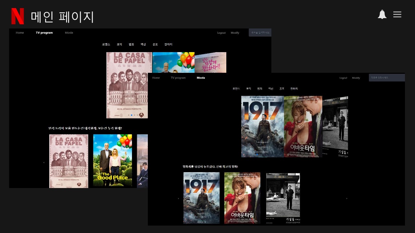Open the balloons show carousel poster
This screenshot has height=233, width=415.
coord(173,62)
